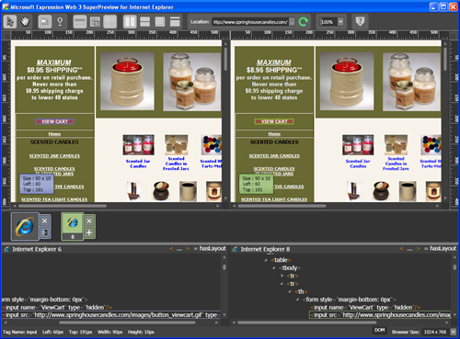Screen dimensions: 460x339
Task: Toggle the DOM panel button in status bar
Action: [x=379, y=330]
